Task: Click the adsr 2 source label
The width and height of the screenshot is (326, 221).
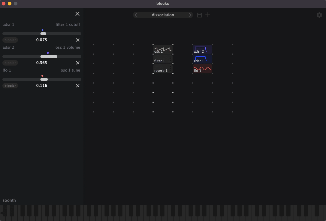Action: click(x=8, y=48)
